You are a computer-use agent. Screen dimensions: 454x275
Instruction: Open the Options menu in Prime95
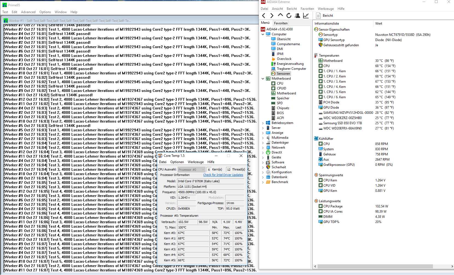click(x=45, y=12)
